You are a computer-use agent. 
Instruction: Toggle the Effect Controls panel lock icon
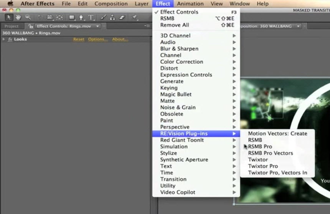[31, 27]
